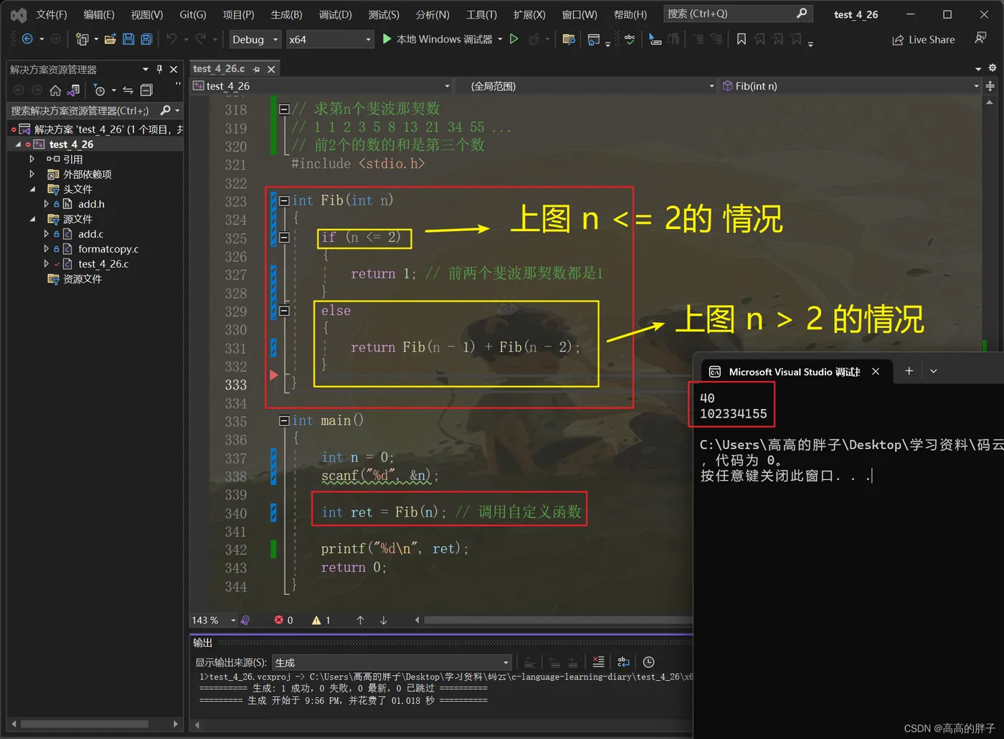
Task: Open the Debug configuration dropdown
Action: 255,39
